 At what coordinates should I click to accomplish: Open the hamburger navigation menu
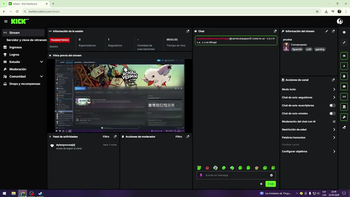(x=6, y=21)
